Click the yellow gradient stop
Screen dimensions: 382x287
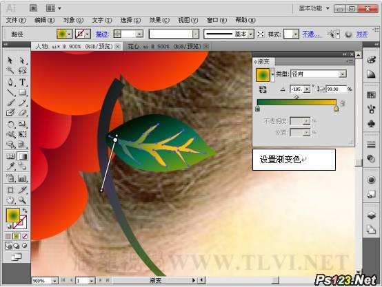[x=336, y=109]
